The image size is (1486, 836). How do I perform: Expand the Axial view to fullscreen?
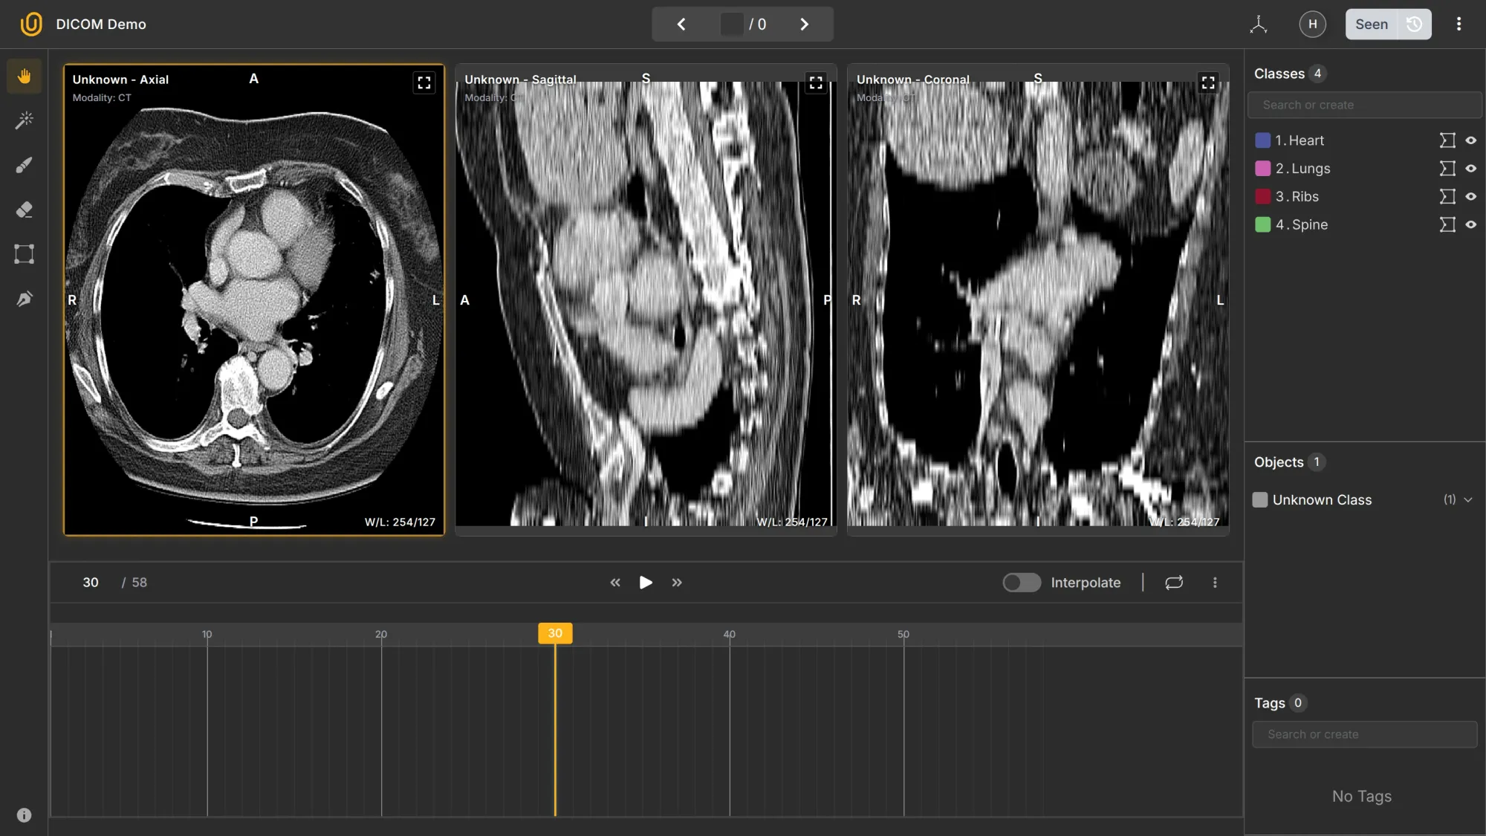point(424,82)
